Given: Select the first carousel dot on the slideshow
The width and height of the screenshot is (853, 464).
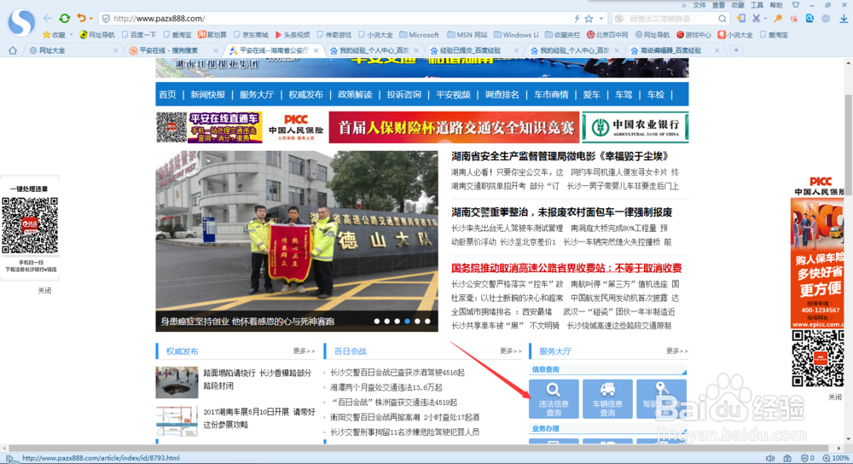Looking at the screenshot, I should (x=377, y=322).
